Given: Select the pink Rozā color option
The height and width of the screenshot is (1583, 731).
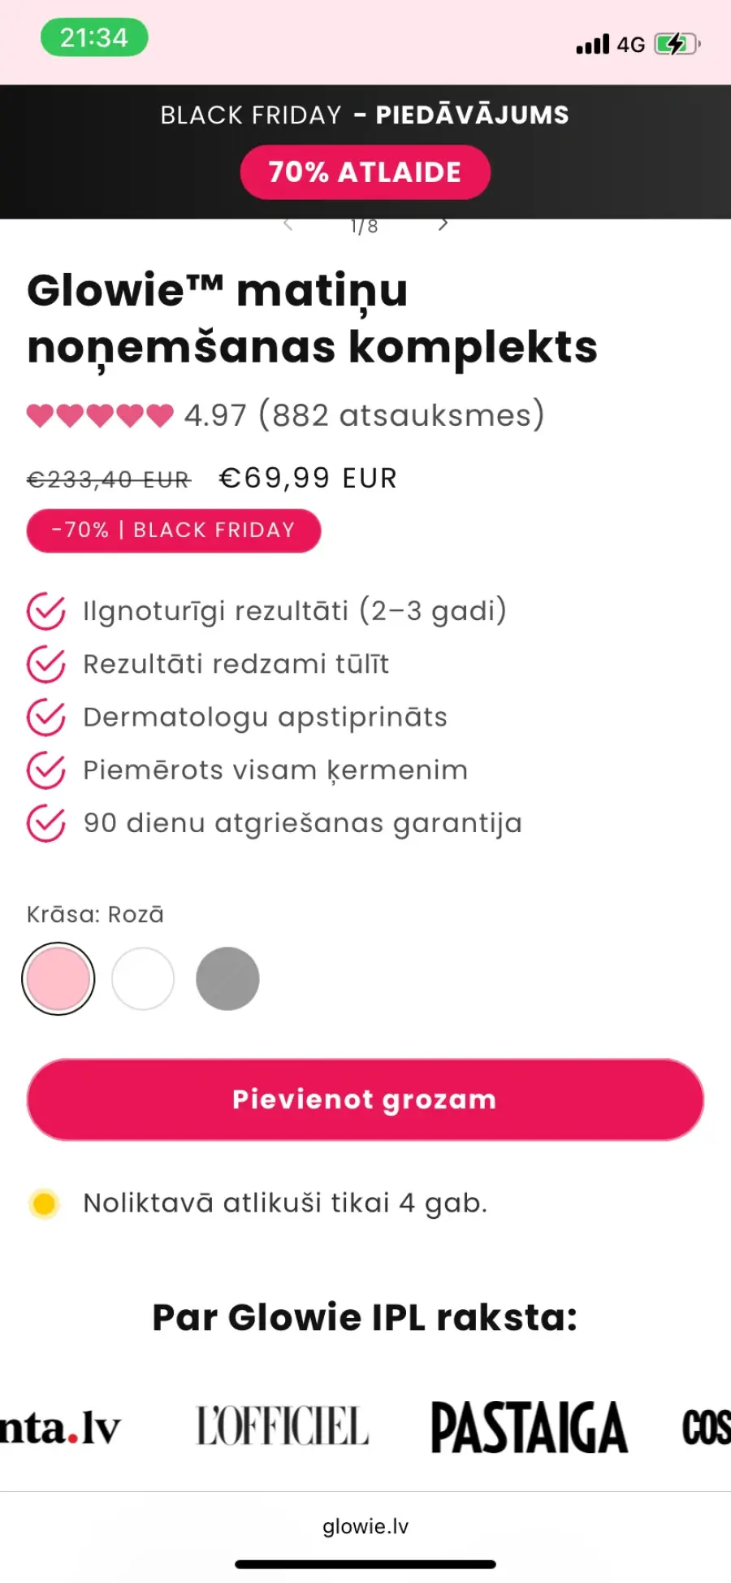Looking at the screenshot, I should pyautogui.click(x=58, y=978).
